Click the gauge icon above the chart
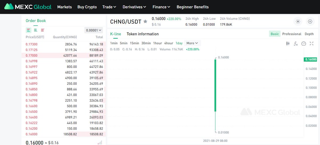This screenshot has height=145, width=320. pos(303,44)
